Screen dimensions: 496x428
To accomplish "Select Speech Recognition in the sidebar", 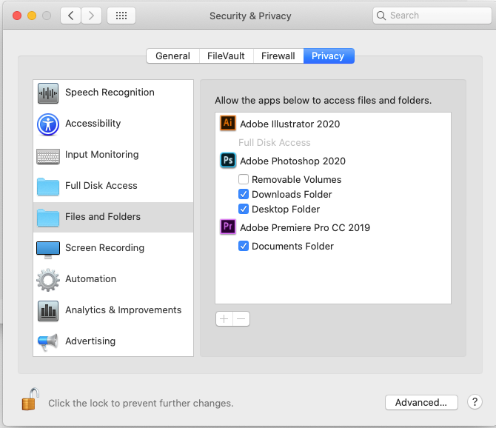I will [x=113, y=93].
